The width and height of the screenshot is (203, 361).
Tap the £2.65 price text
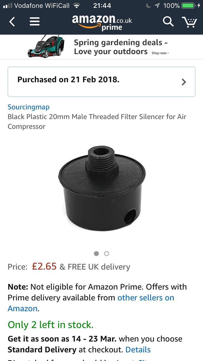coord(44,267)
